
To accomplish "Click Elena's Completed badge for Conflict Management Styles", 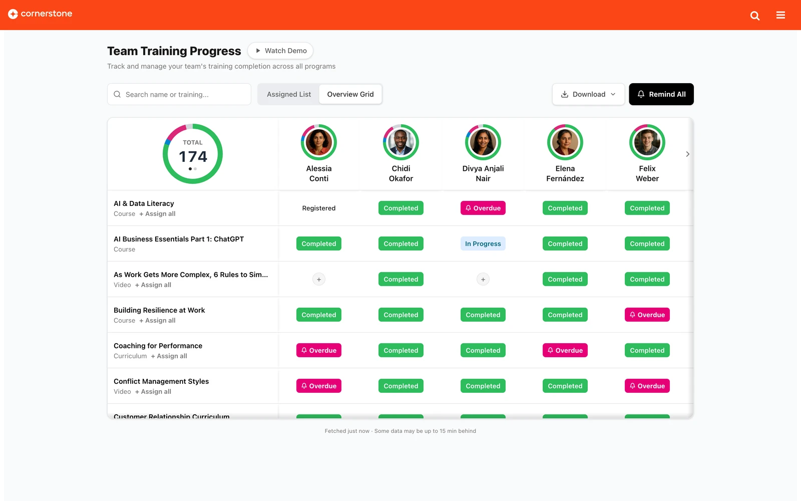I will tap(565, 386).
